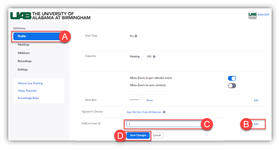Disable Allow Zoom to get calendar event

click(232, 78)
